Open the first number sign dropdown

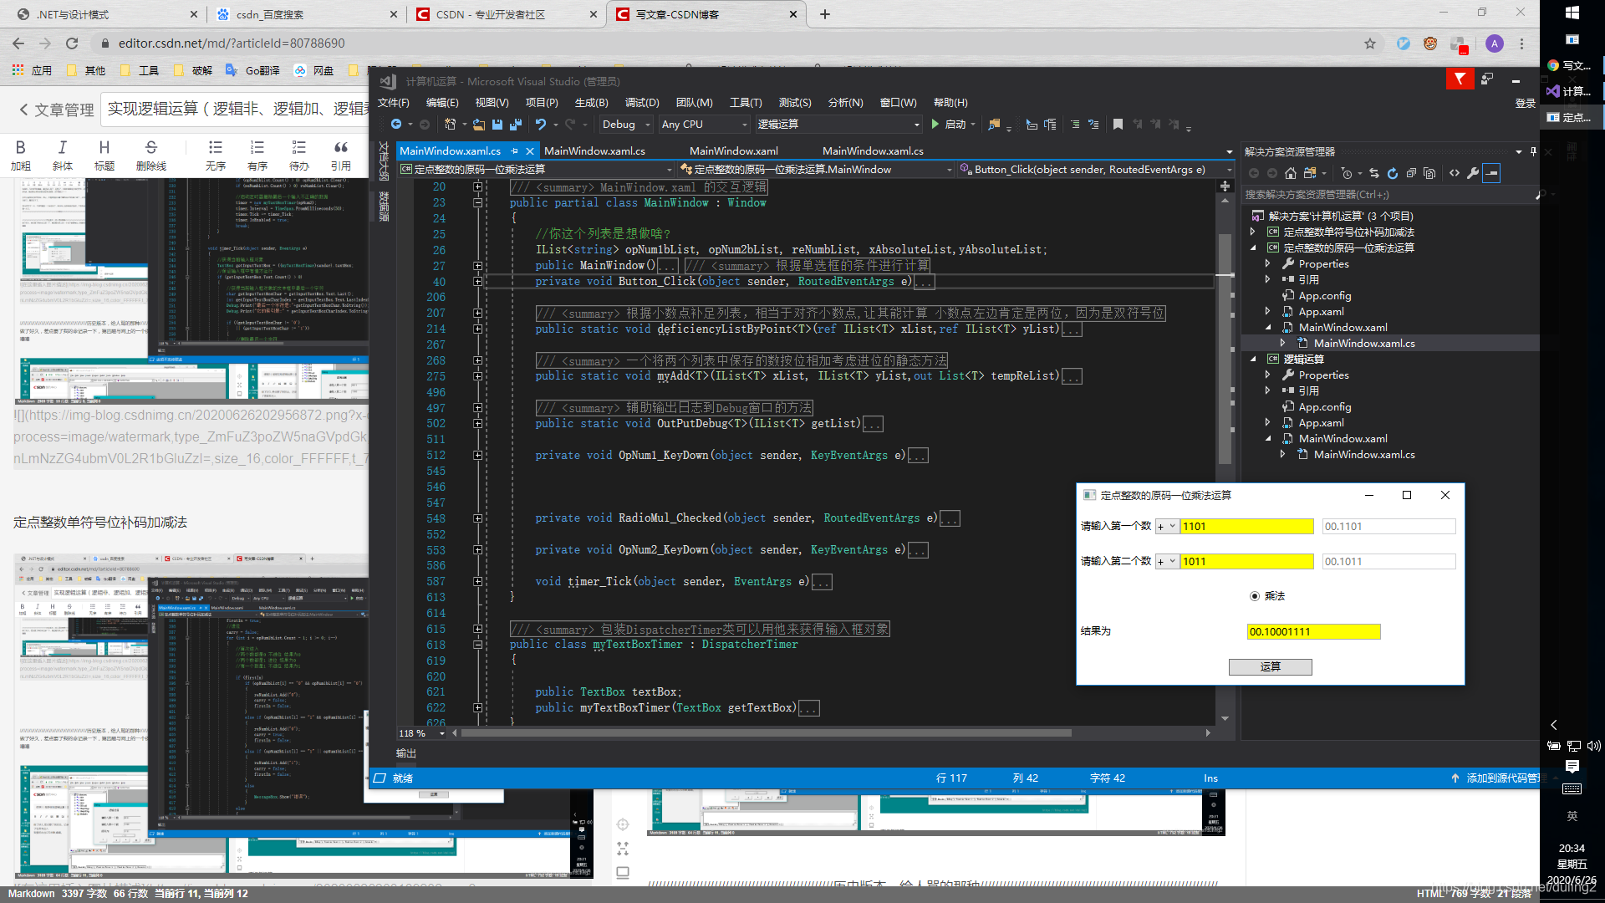coord(1167,527)
